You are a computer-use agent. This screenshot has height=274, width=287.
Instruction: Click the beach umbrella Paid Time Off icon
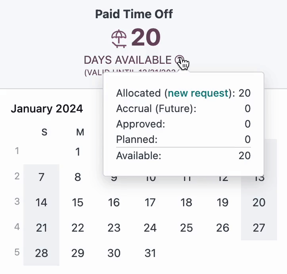click(119, 39)
